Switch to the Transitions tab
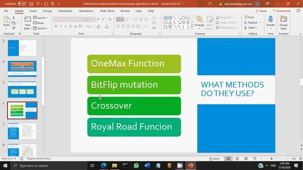This screenshot has height=170, width=303. click(65, 11)
